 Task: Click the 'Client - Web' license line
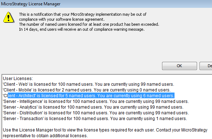(x=89, y=84)
